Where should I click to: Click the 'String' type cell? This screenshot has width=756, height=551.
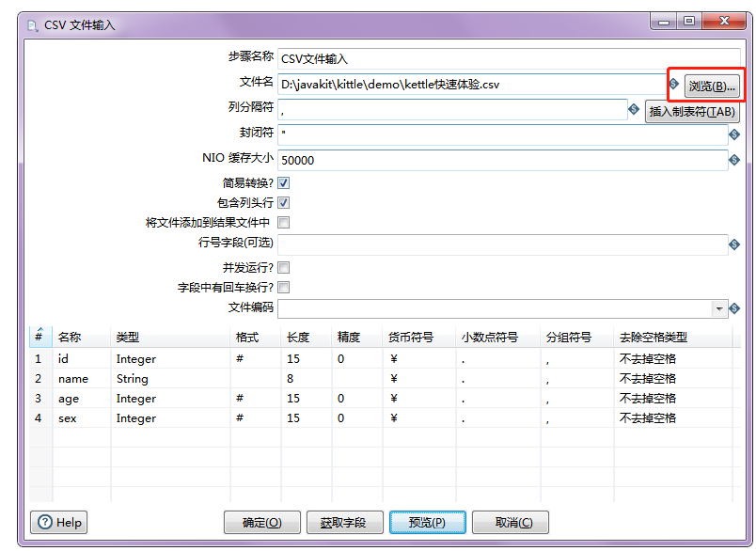pyautogui.click(x=170, y=378)
